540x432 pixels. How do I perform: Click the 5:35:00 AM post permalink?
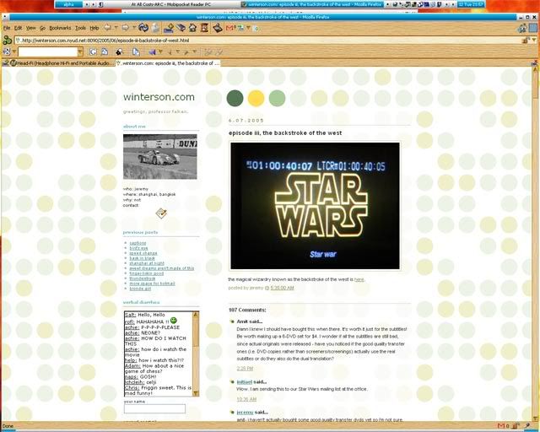tap(282, 288)
